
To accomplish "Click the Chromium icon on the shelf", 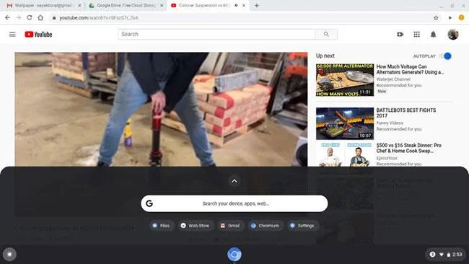I will (234, 255).
